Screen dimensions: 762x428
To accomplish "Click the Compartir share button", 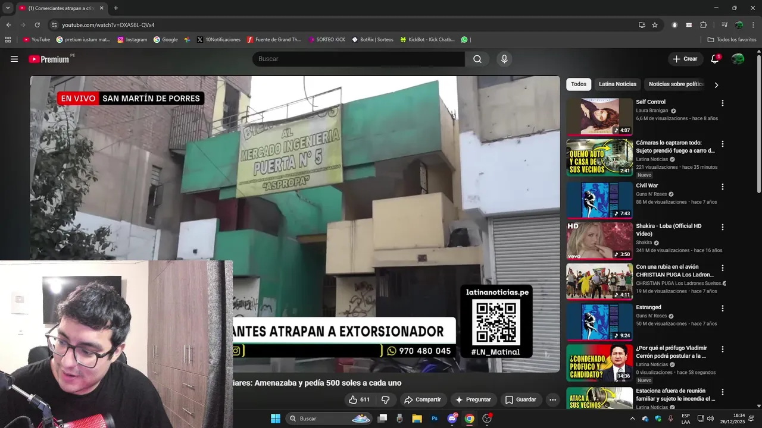I will pos(423,399).
